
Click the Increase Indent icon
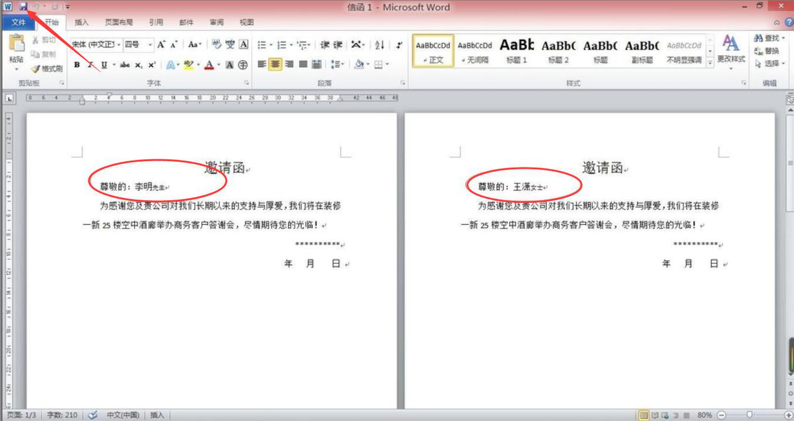tap(338, 44)
